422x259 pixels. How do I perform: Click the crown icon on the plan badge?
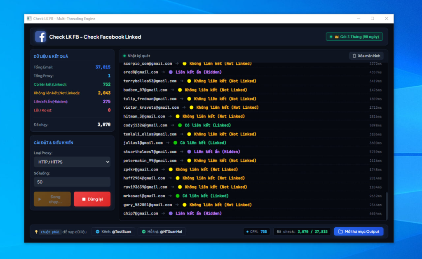coord(337,37)
